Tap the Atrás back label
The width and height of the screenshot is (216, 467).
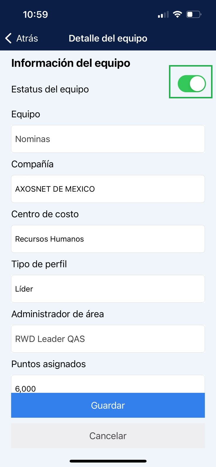[27, 38]
